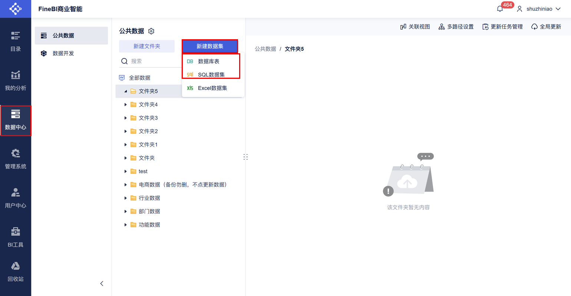This screenshot has width=571, height=296.
Task: Choose 数据库表 from the dropdown menu
Action: (213, 61)
